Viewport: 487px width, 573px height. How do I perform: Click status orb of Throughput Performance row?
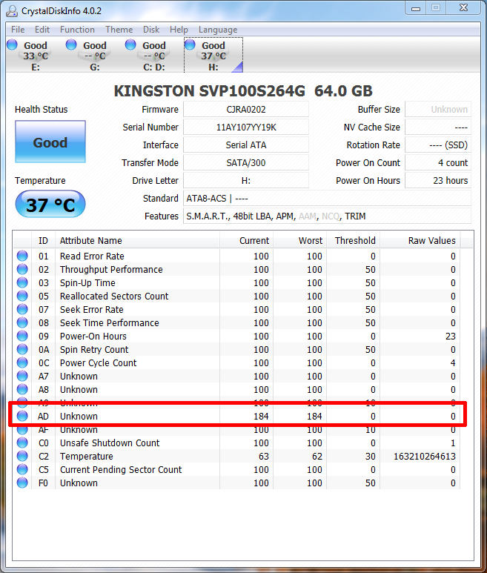(x=22, y=269)
